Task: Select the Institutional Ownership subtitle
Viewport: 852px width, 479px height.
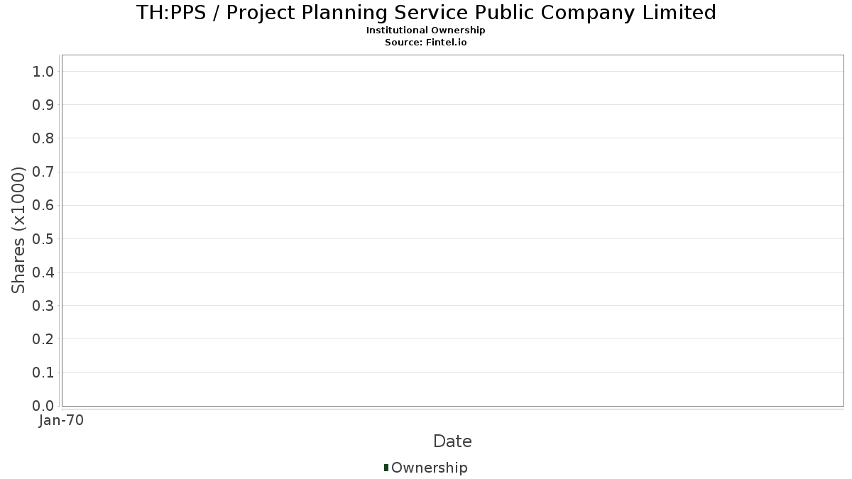Action: point(426,31)
